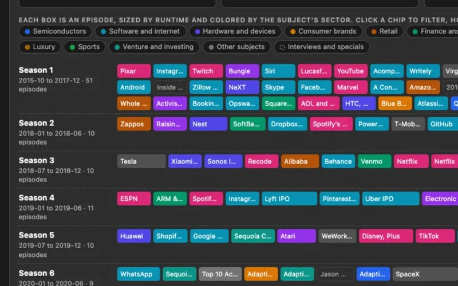458x286 pixels.
Task: Toggle the Software and internet chip
Action: pyautogui.click(x=140, y=31)
